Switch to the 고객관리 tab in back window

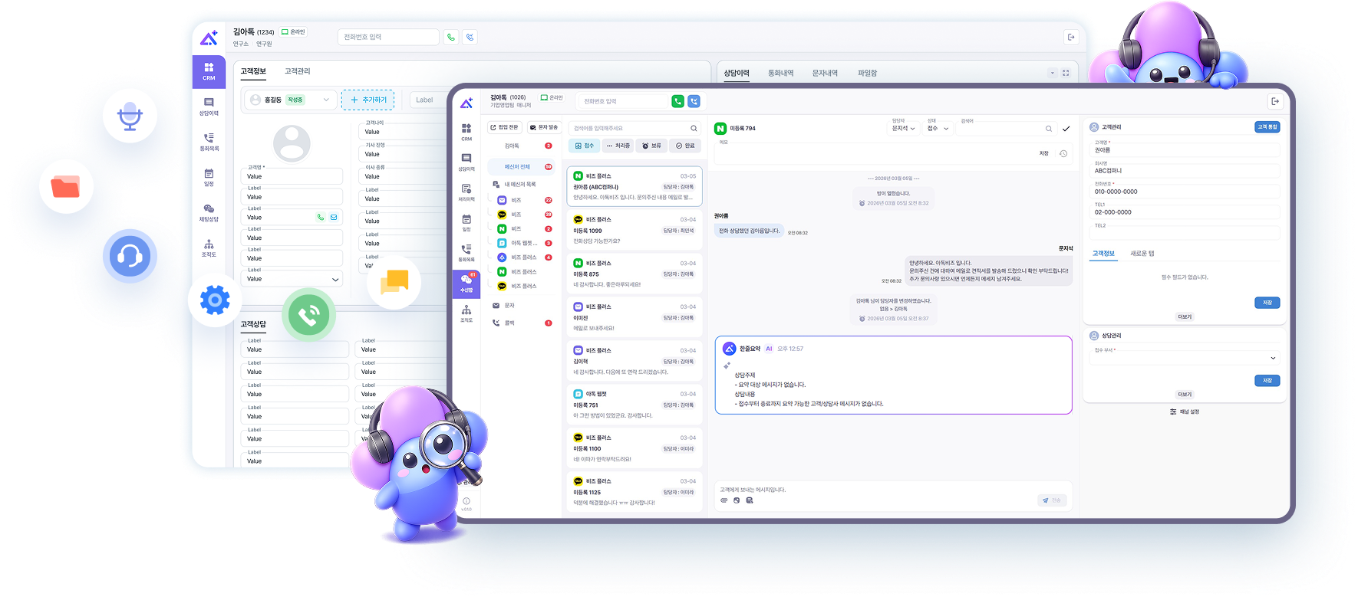click(297, 71)
